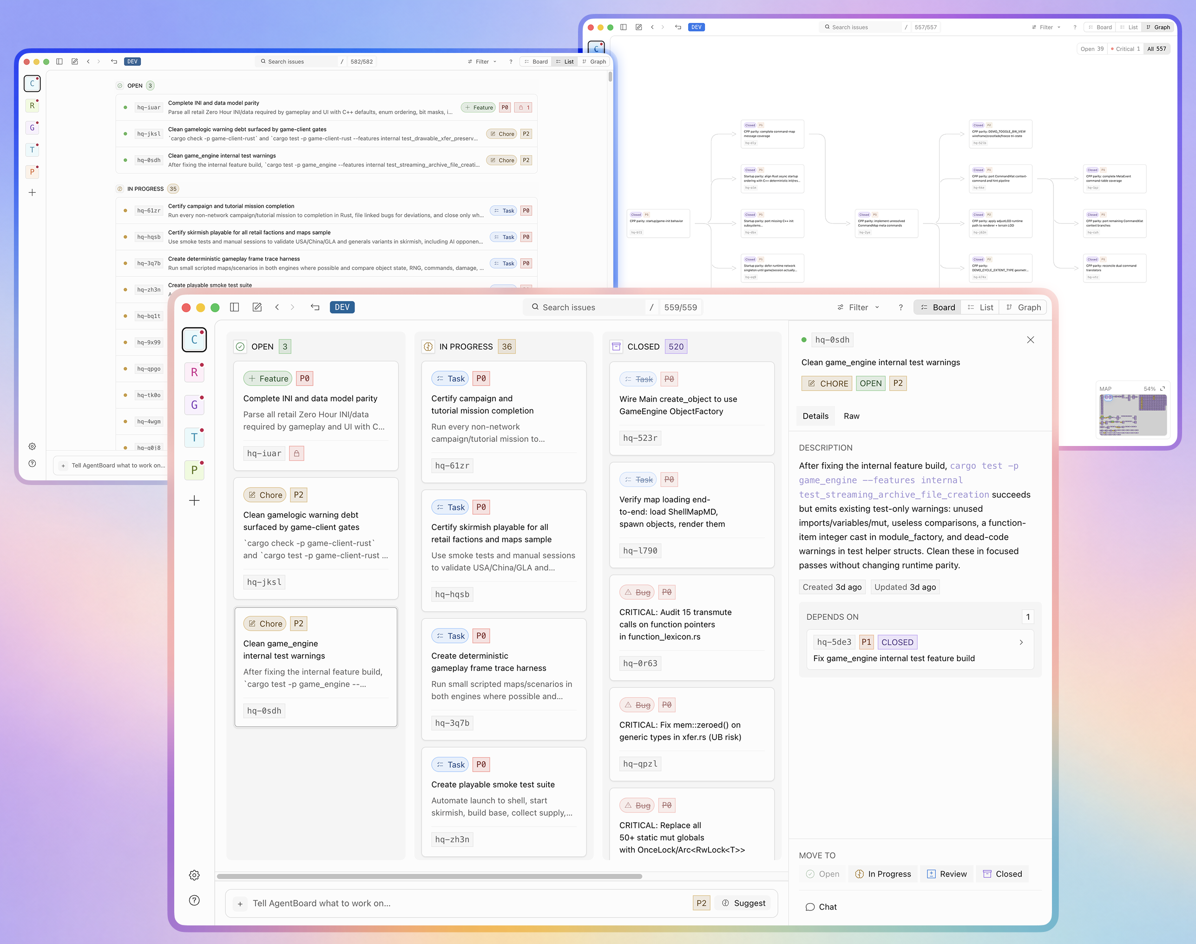Click the lock icon on hq-iuar card

pyautogui.click(x=296, y=453)
